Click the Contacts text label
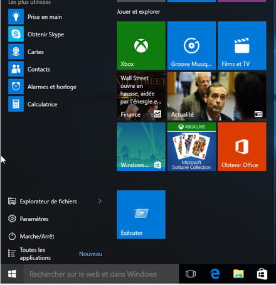The width and height of the screenshot is (276, 285). click(39, 69)
